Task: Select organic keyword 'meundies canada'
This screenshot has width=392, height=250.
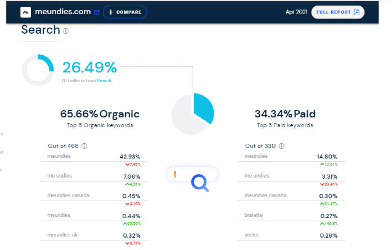Action: pyautogui.click(x=68, y=196)
